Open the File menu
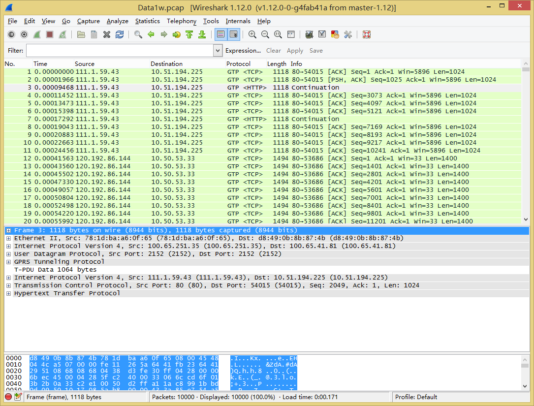This screenshot has height=406, width=534. [x=12, y=21]
